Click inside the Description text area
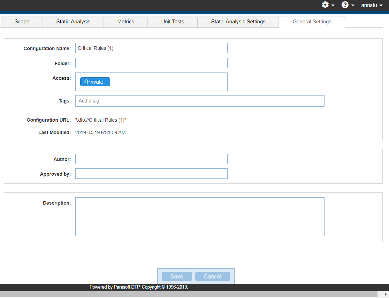Image resolution: width=389 pixels, height=298 pixels. click(x=200, y=217)
